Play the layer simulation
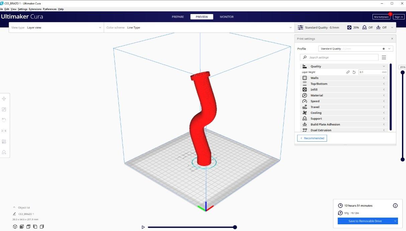Viewport: 406px width, 231px height. point(143,227)
